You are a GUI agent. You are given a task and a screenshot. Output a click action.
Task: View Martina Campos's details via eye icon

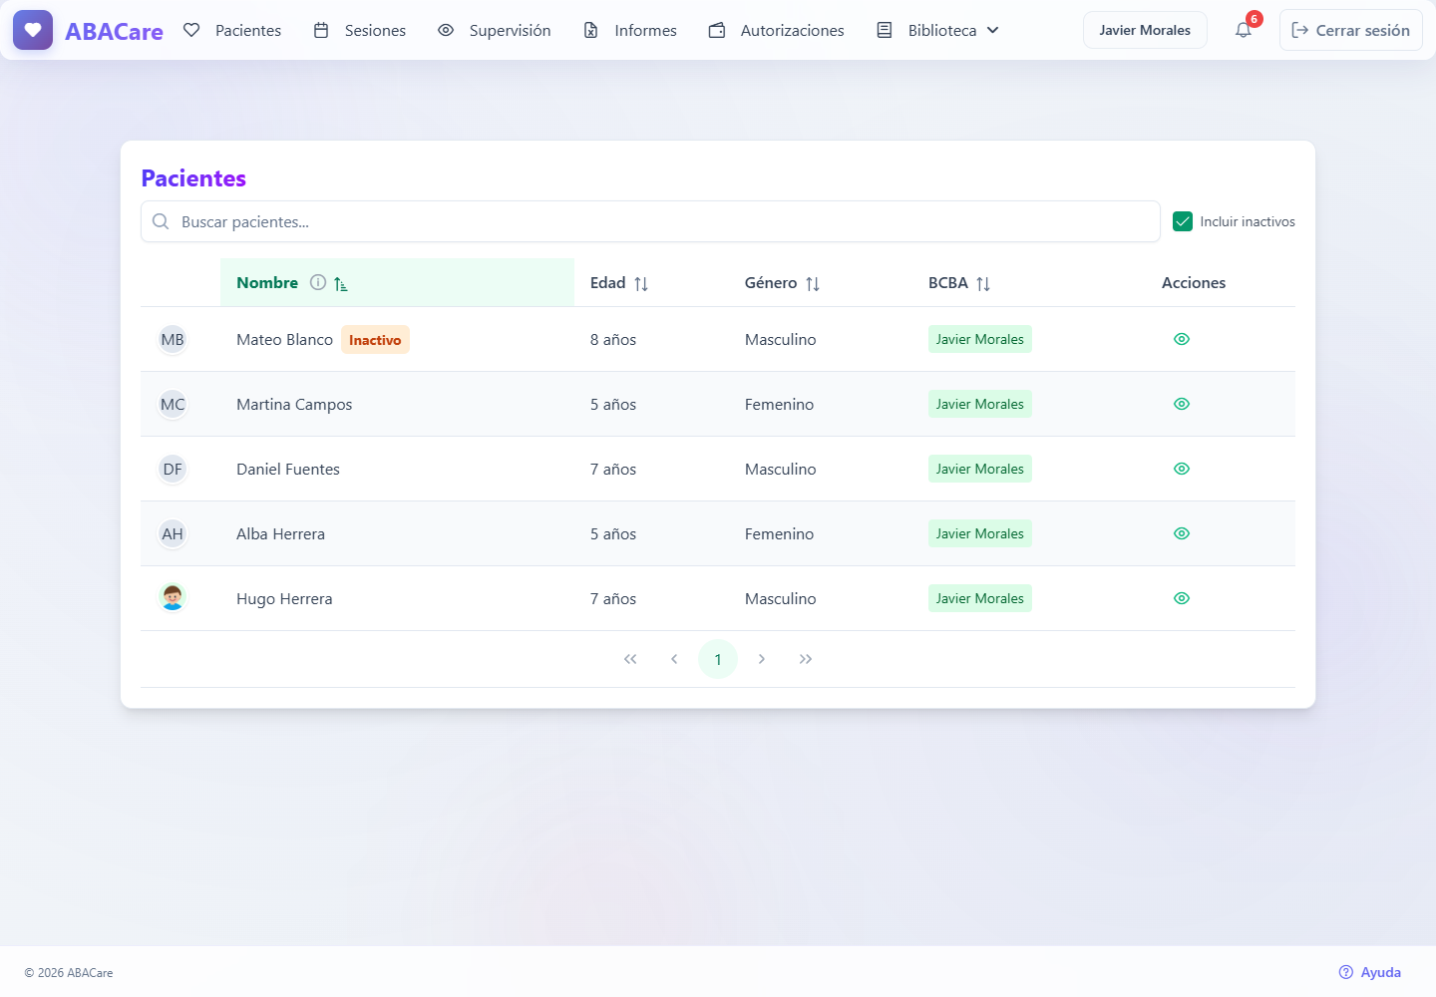click(x=1182, y=404)
